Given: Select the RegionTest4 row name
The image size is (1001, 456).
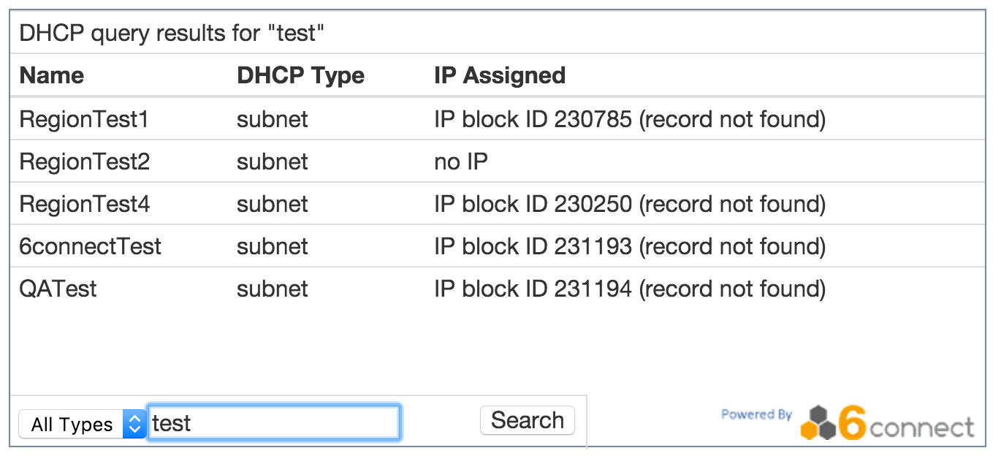Looking at the screenshot, I should (84, 204).
